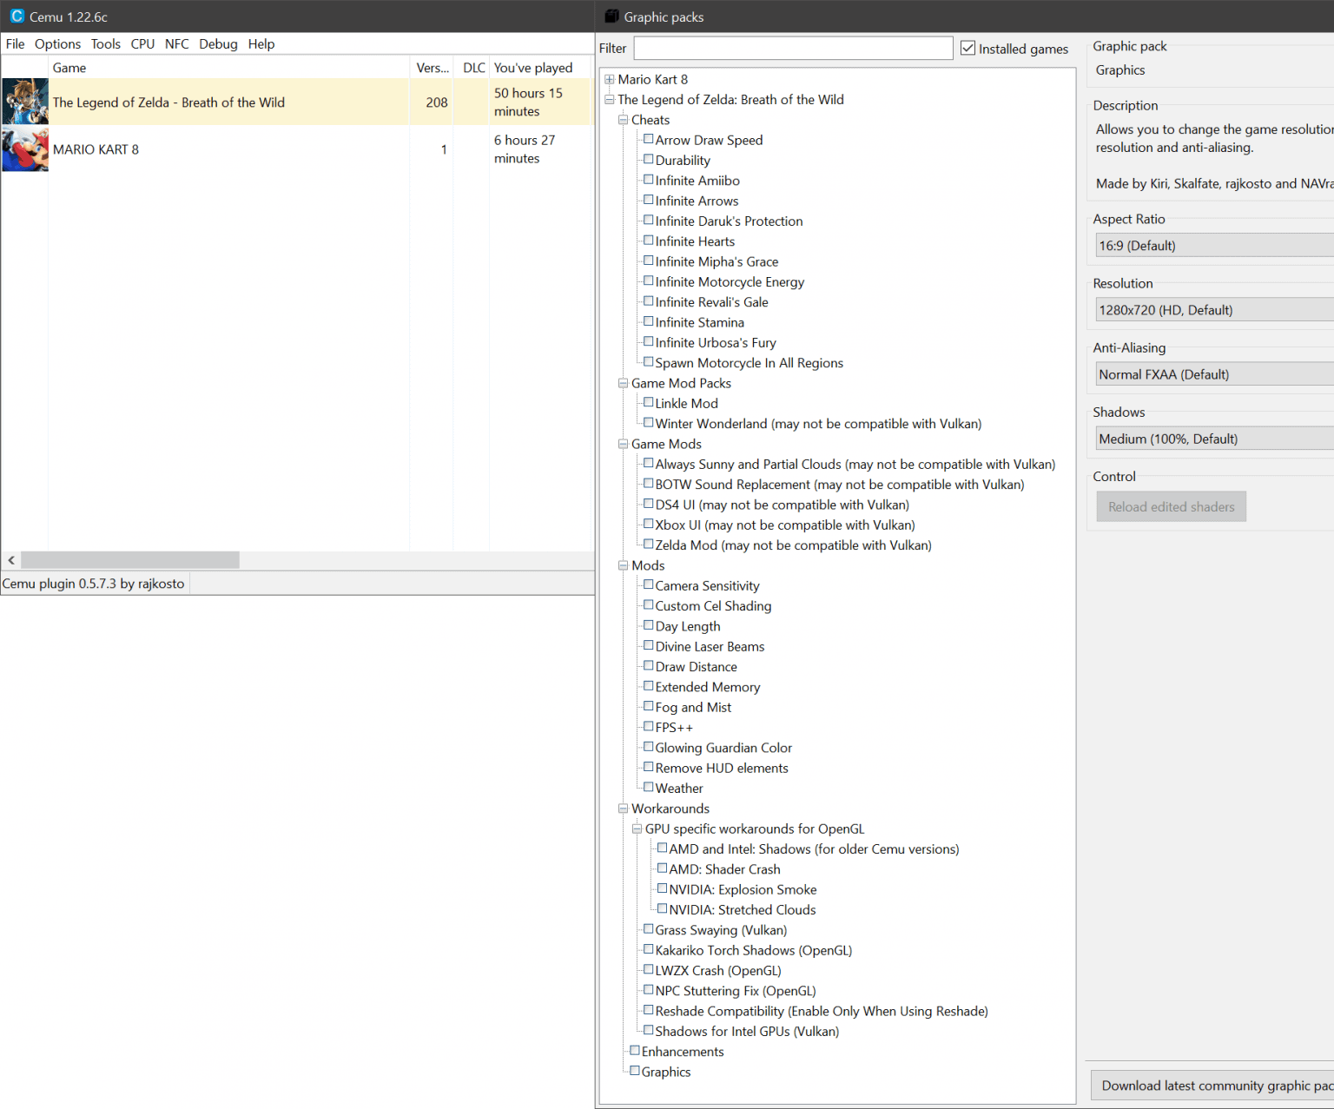The height and width of the screenshot is (1109, 1334).
Task: Open the Debug menu
Action: click(x=218, y=43)
